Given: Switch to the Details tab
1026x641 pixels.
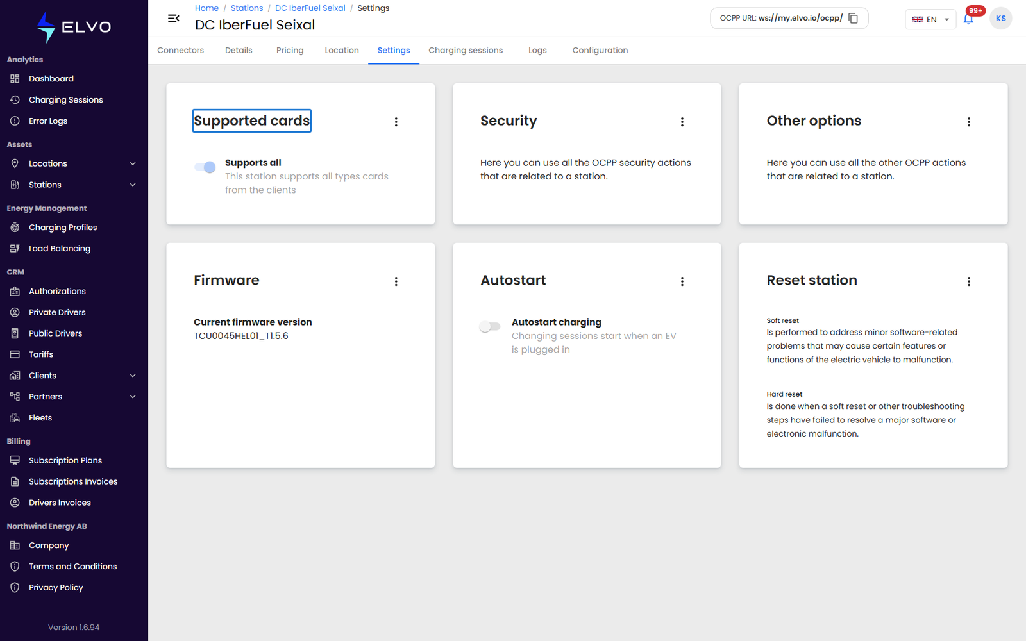Looking at the screenshot, I should [239, 51].
